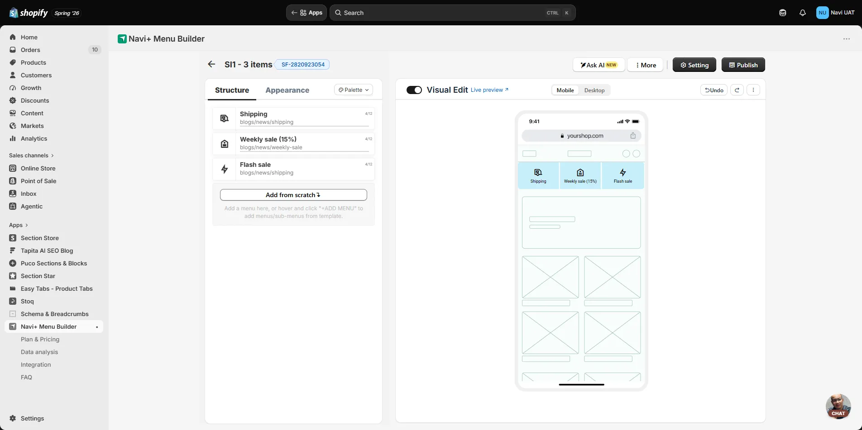Click the SF-2820923054 ID badge
862x430 pixels.
303,65
